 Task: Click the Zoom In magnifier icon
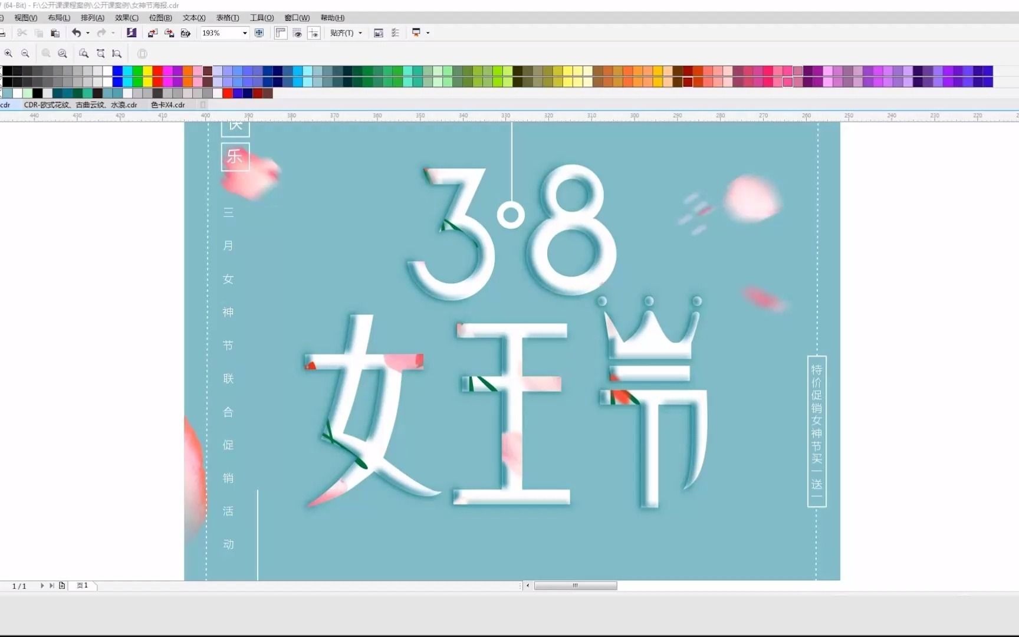8,54
